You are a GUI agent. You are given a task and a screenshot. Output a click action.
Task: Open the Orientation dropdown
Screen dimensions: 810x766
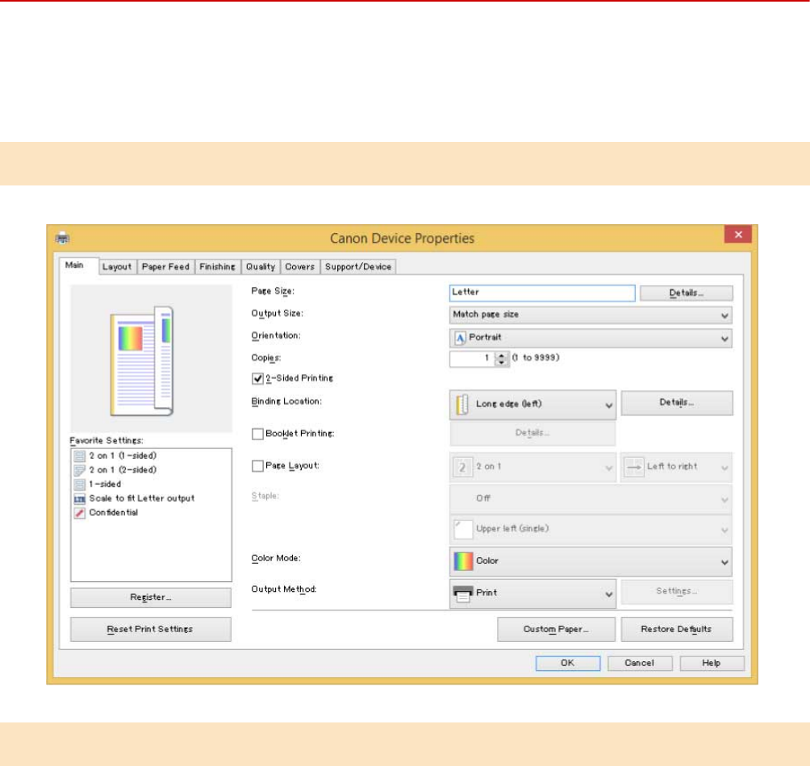pyautogui.click(x=591, y=338)
